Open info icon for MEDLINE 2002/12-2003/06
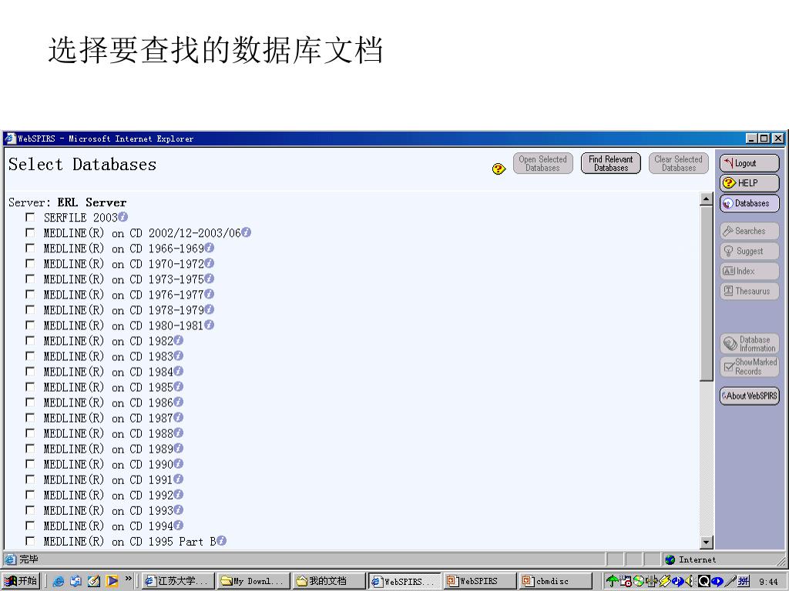 coord(246,232)
